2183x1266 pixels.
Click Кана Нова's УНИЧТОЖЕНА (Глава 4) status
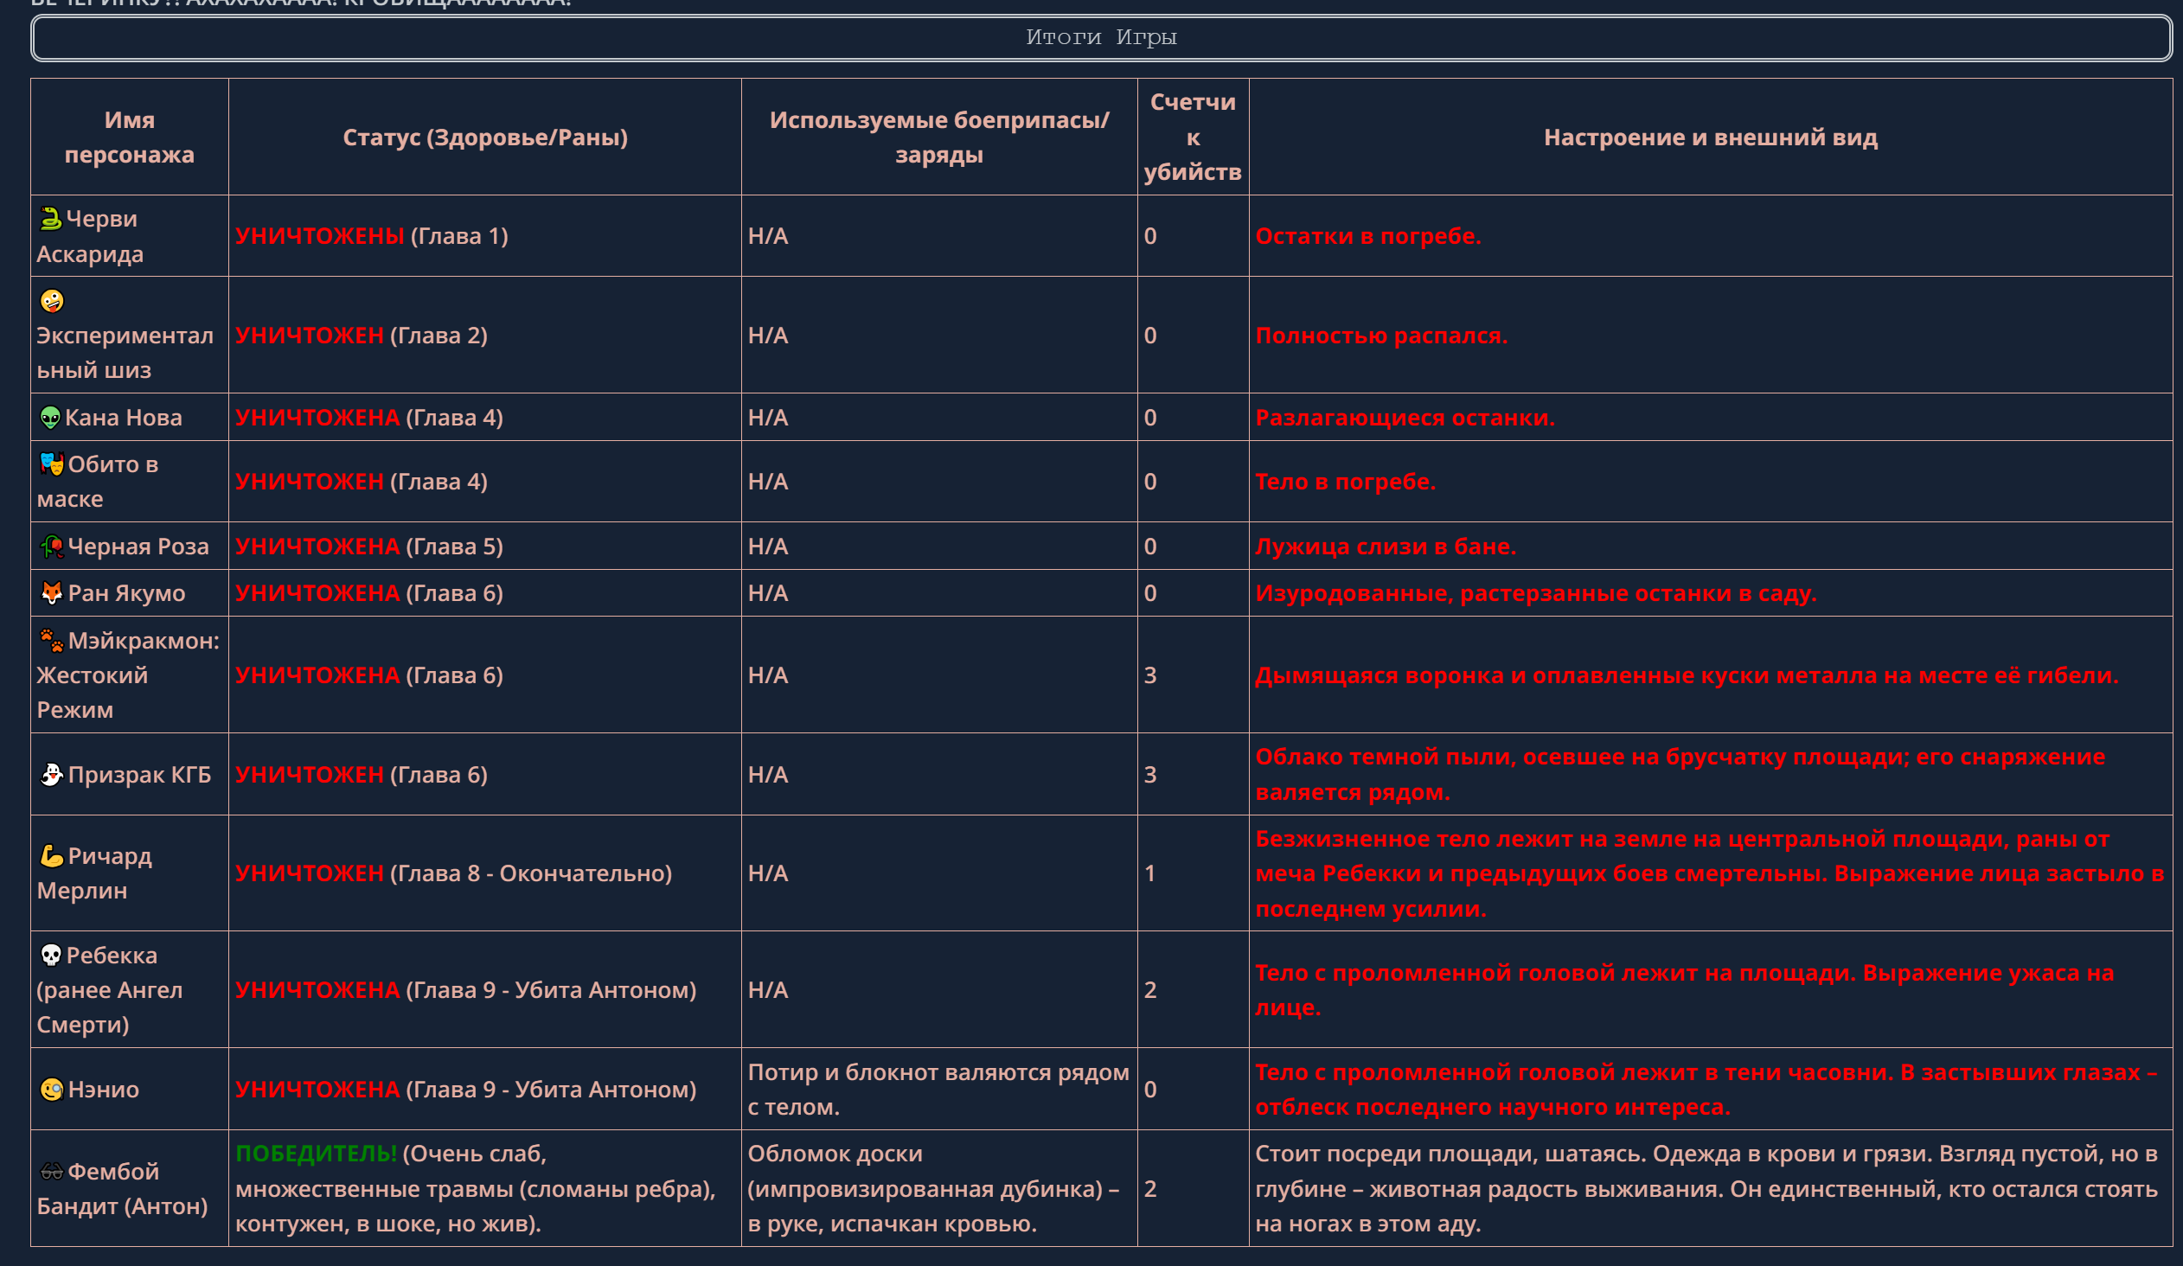[x=369, y=418]
